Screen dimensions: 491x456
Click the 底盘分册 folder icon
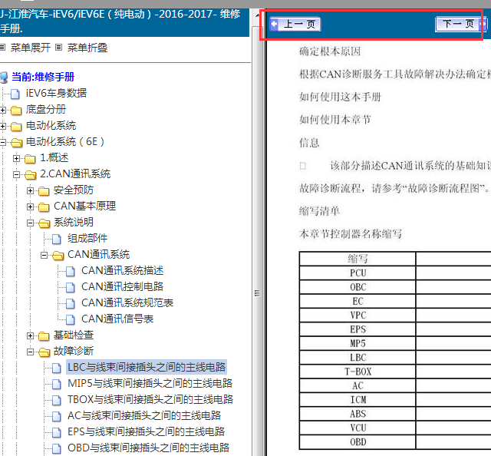pyautogui.click(x=16, y=111)
